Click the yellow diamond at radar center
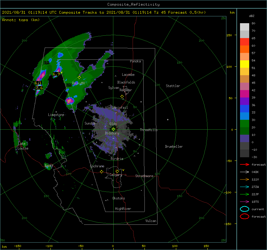Viewport: 267px width, 250px height. (113, 129)
